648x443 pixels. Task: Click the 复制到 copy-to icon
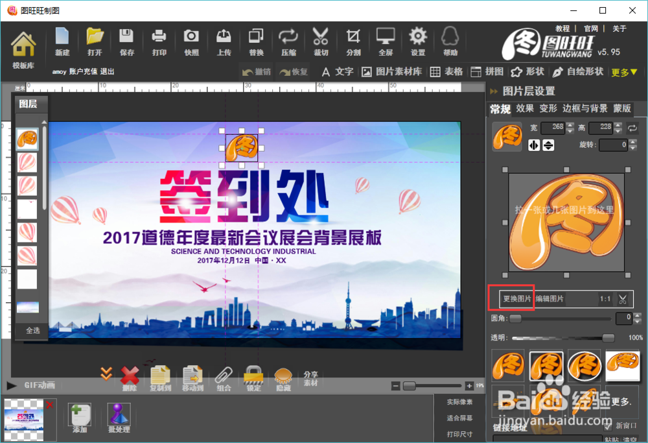[x=160, y=379]
